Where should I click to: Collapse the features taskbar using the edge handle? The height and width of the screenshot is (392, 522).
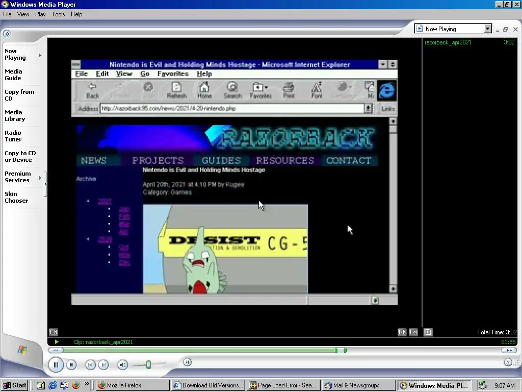pyautogui.click(x=45, y=184)
